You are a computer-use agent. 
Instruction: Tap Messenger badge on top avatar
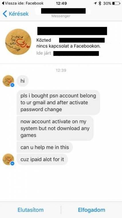13,85
